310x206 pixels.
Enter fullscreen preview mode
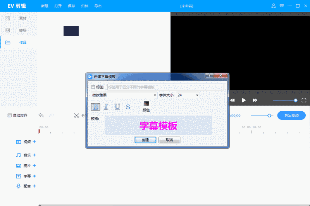coord(304,100)
